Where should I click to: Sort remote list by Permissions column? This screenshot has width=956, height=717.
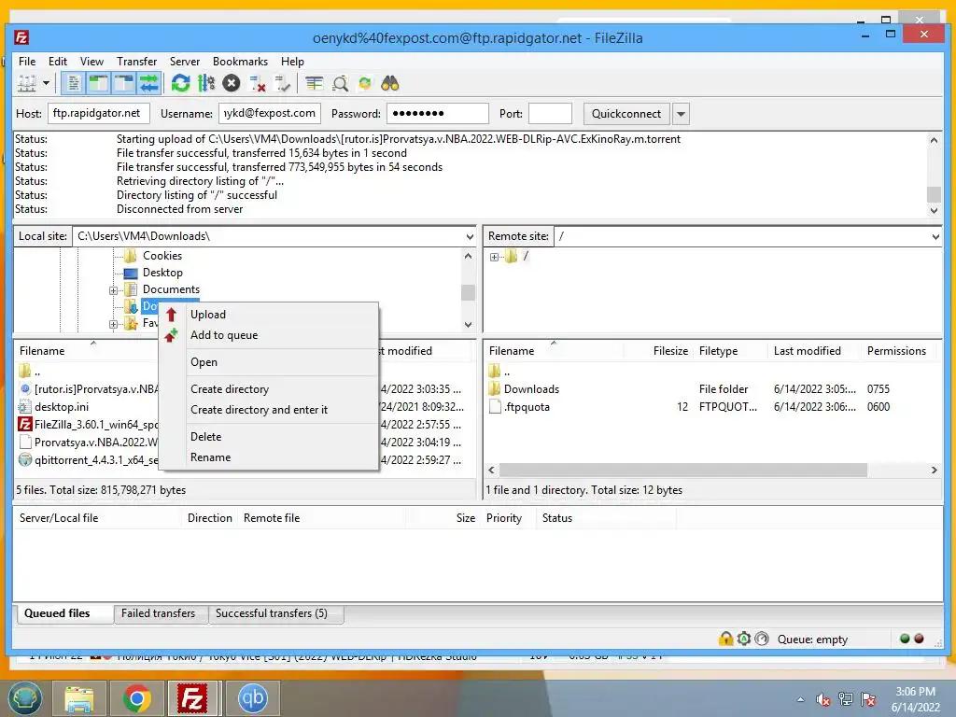pyautogui.click(x=897, y=351)
